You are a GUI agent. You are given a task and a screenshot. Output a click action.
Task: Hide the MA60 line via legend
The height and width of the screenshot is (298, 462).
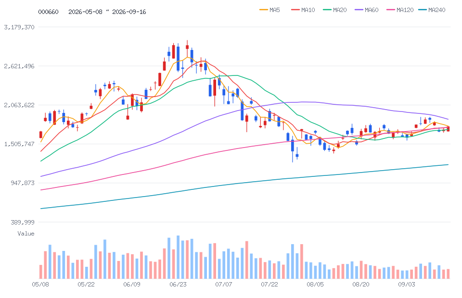(x=367, y=10)
